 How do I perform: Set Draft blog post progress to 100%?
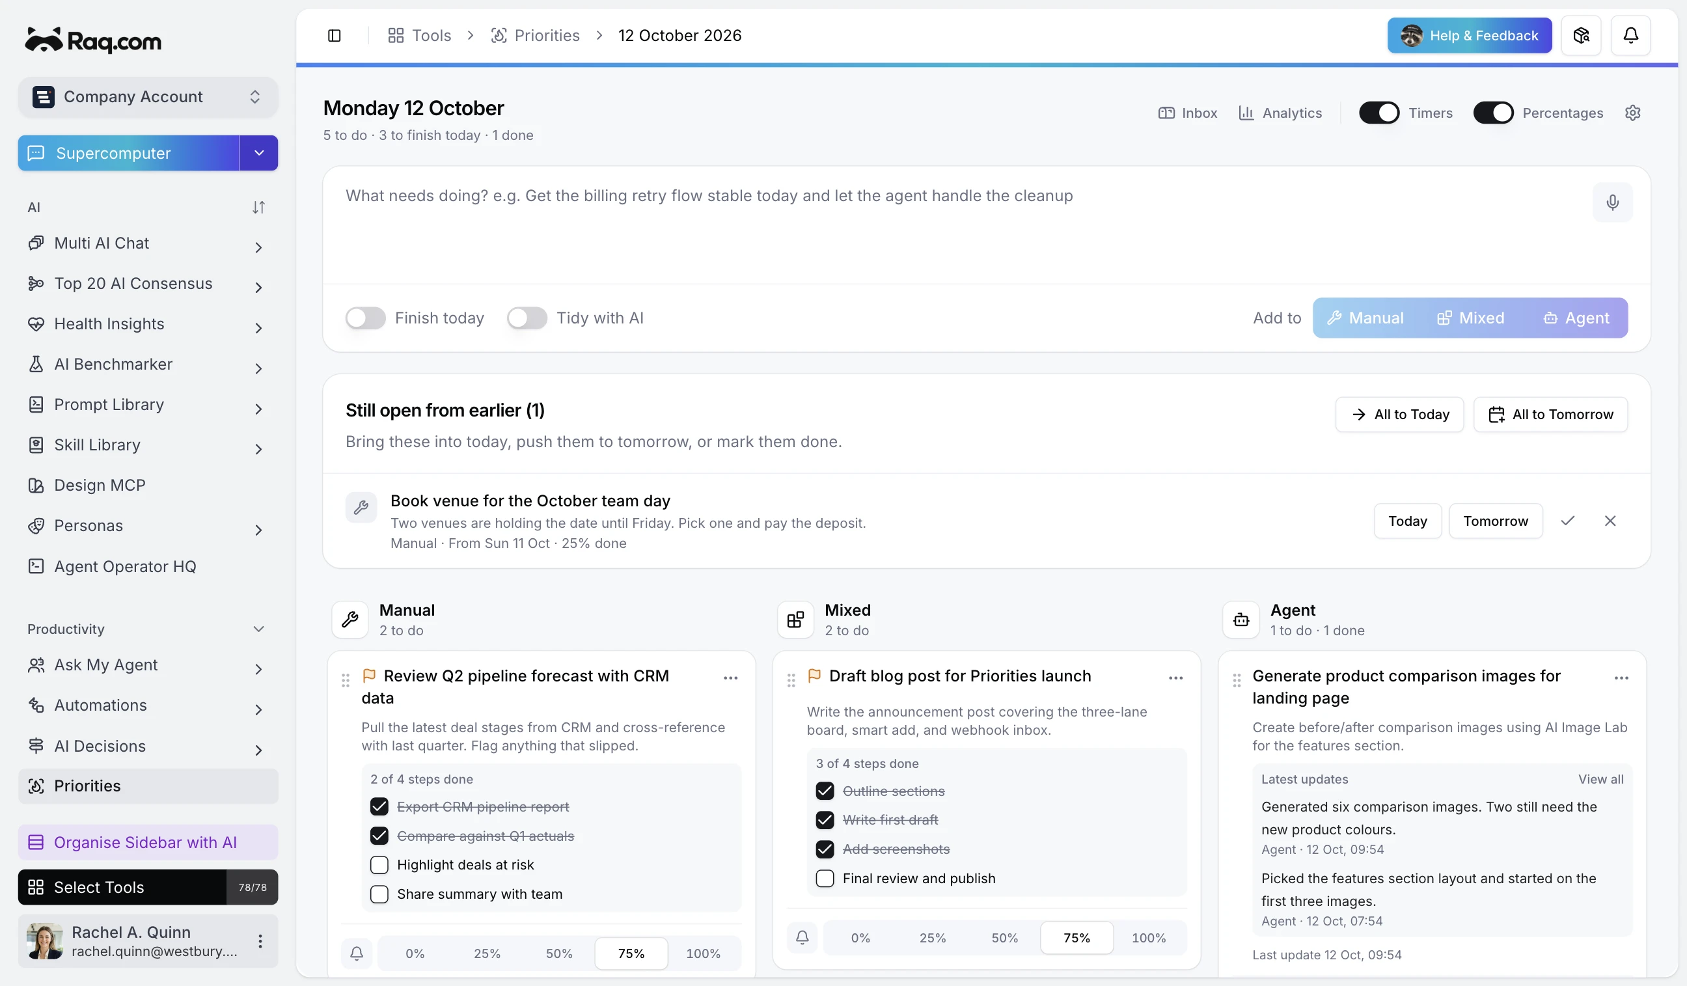(x=1148, y=938)
